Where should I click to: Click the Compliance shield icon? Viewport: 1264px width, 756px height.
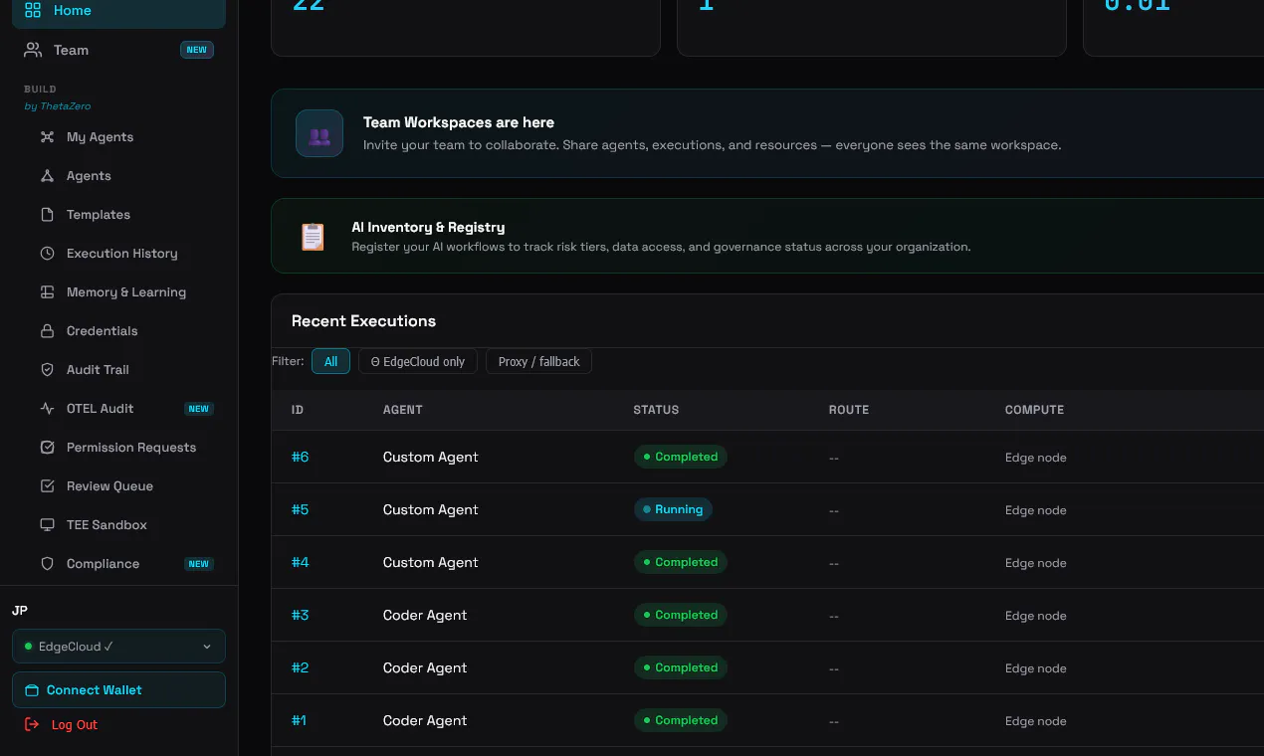(47, 564)
